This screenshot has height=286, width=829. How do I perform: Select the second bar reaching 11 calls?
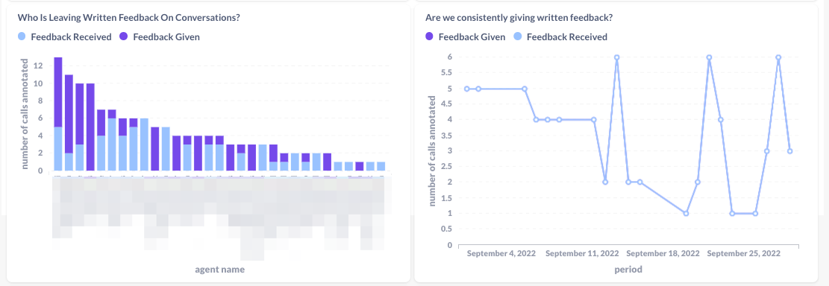click(69, 123)
